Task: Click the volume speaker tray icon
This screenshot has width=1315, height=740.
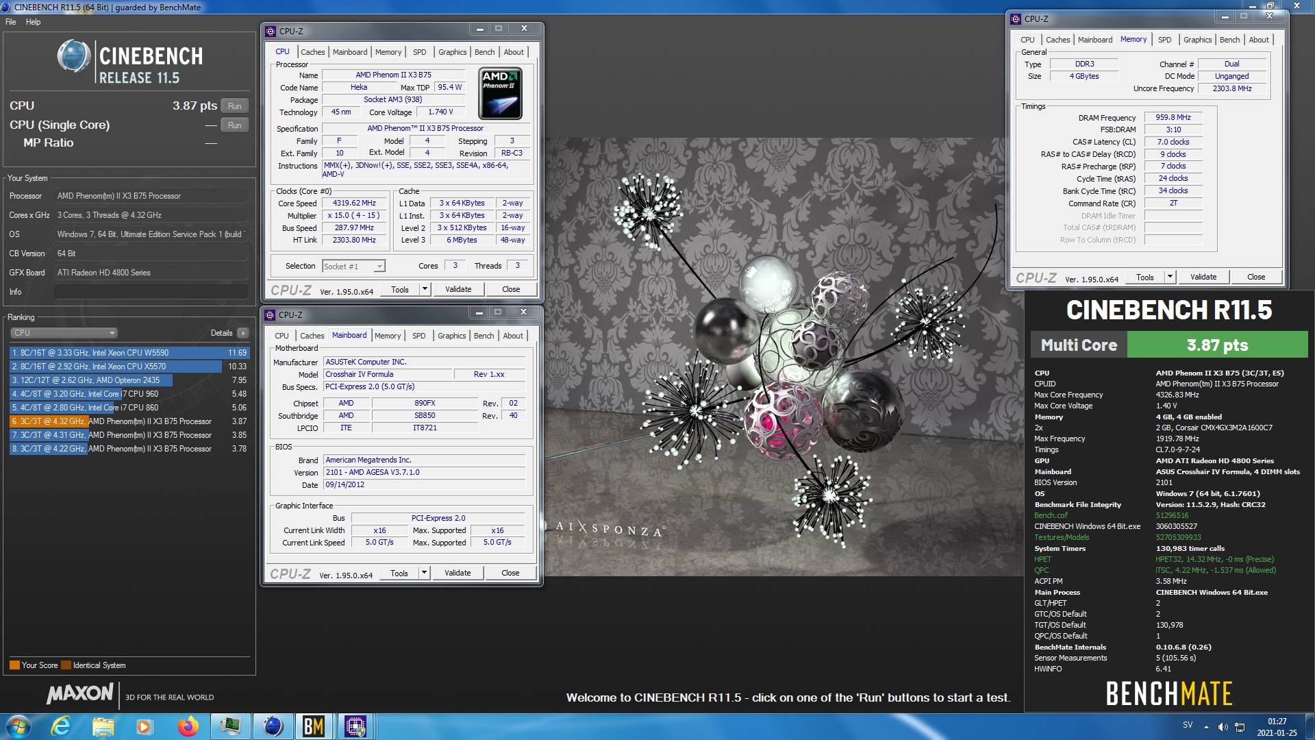Action: (x=1223, y=727)
